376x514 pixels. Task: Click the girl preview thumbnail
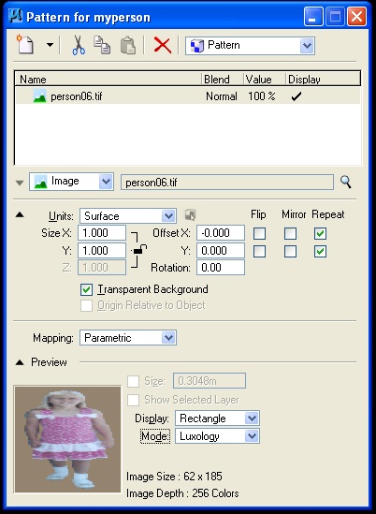(x=67, y=439)
